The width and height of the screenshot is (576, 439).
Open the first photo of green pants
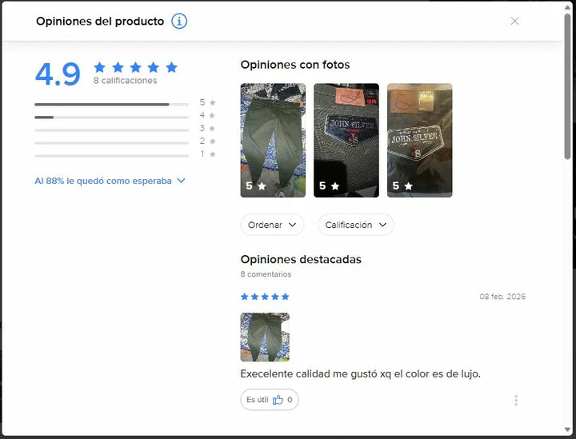point(273,140)
